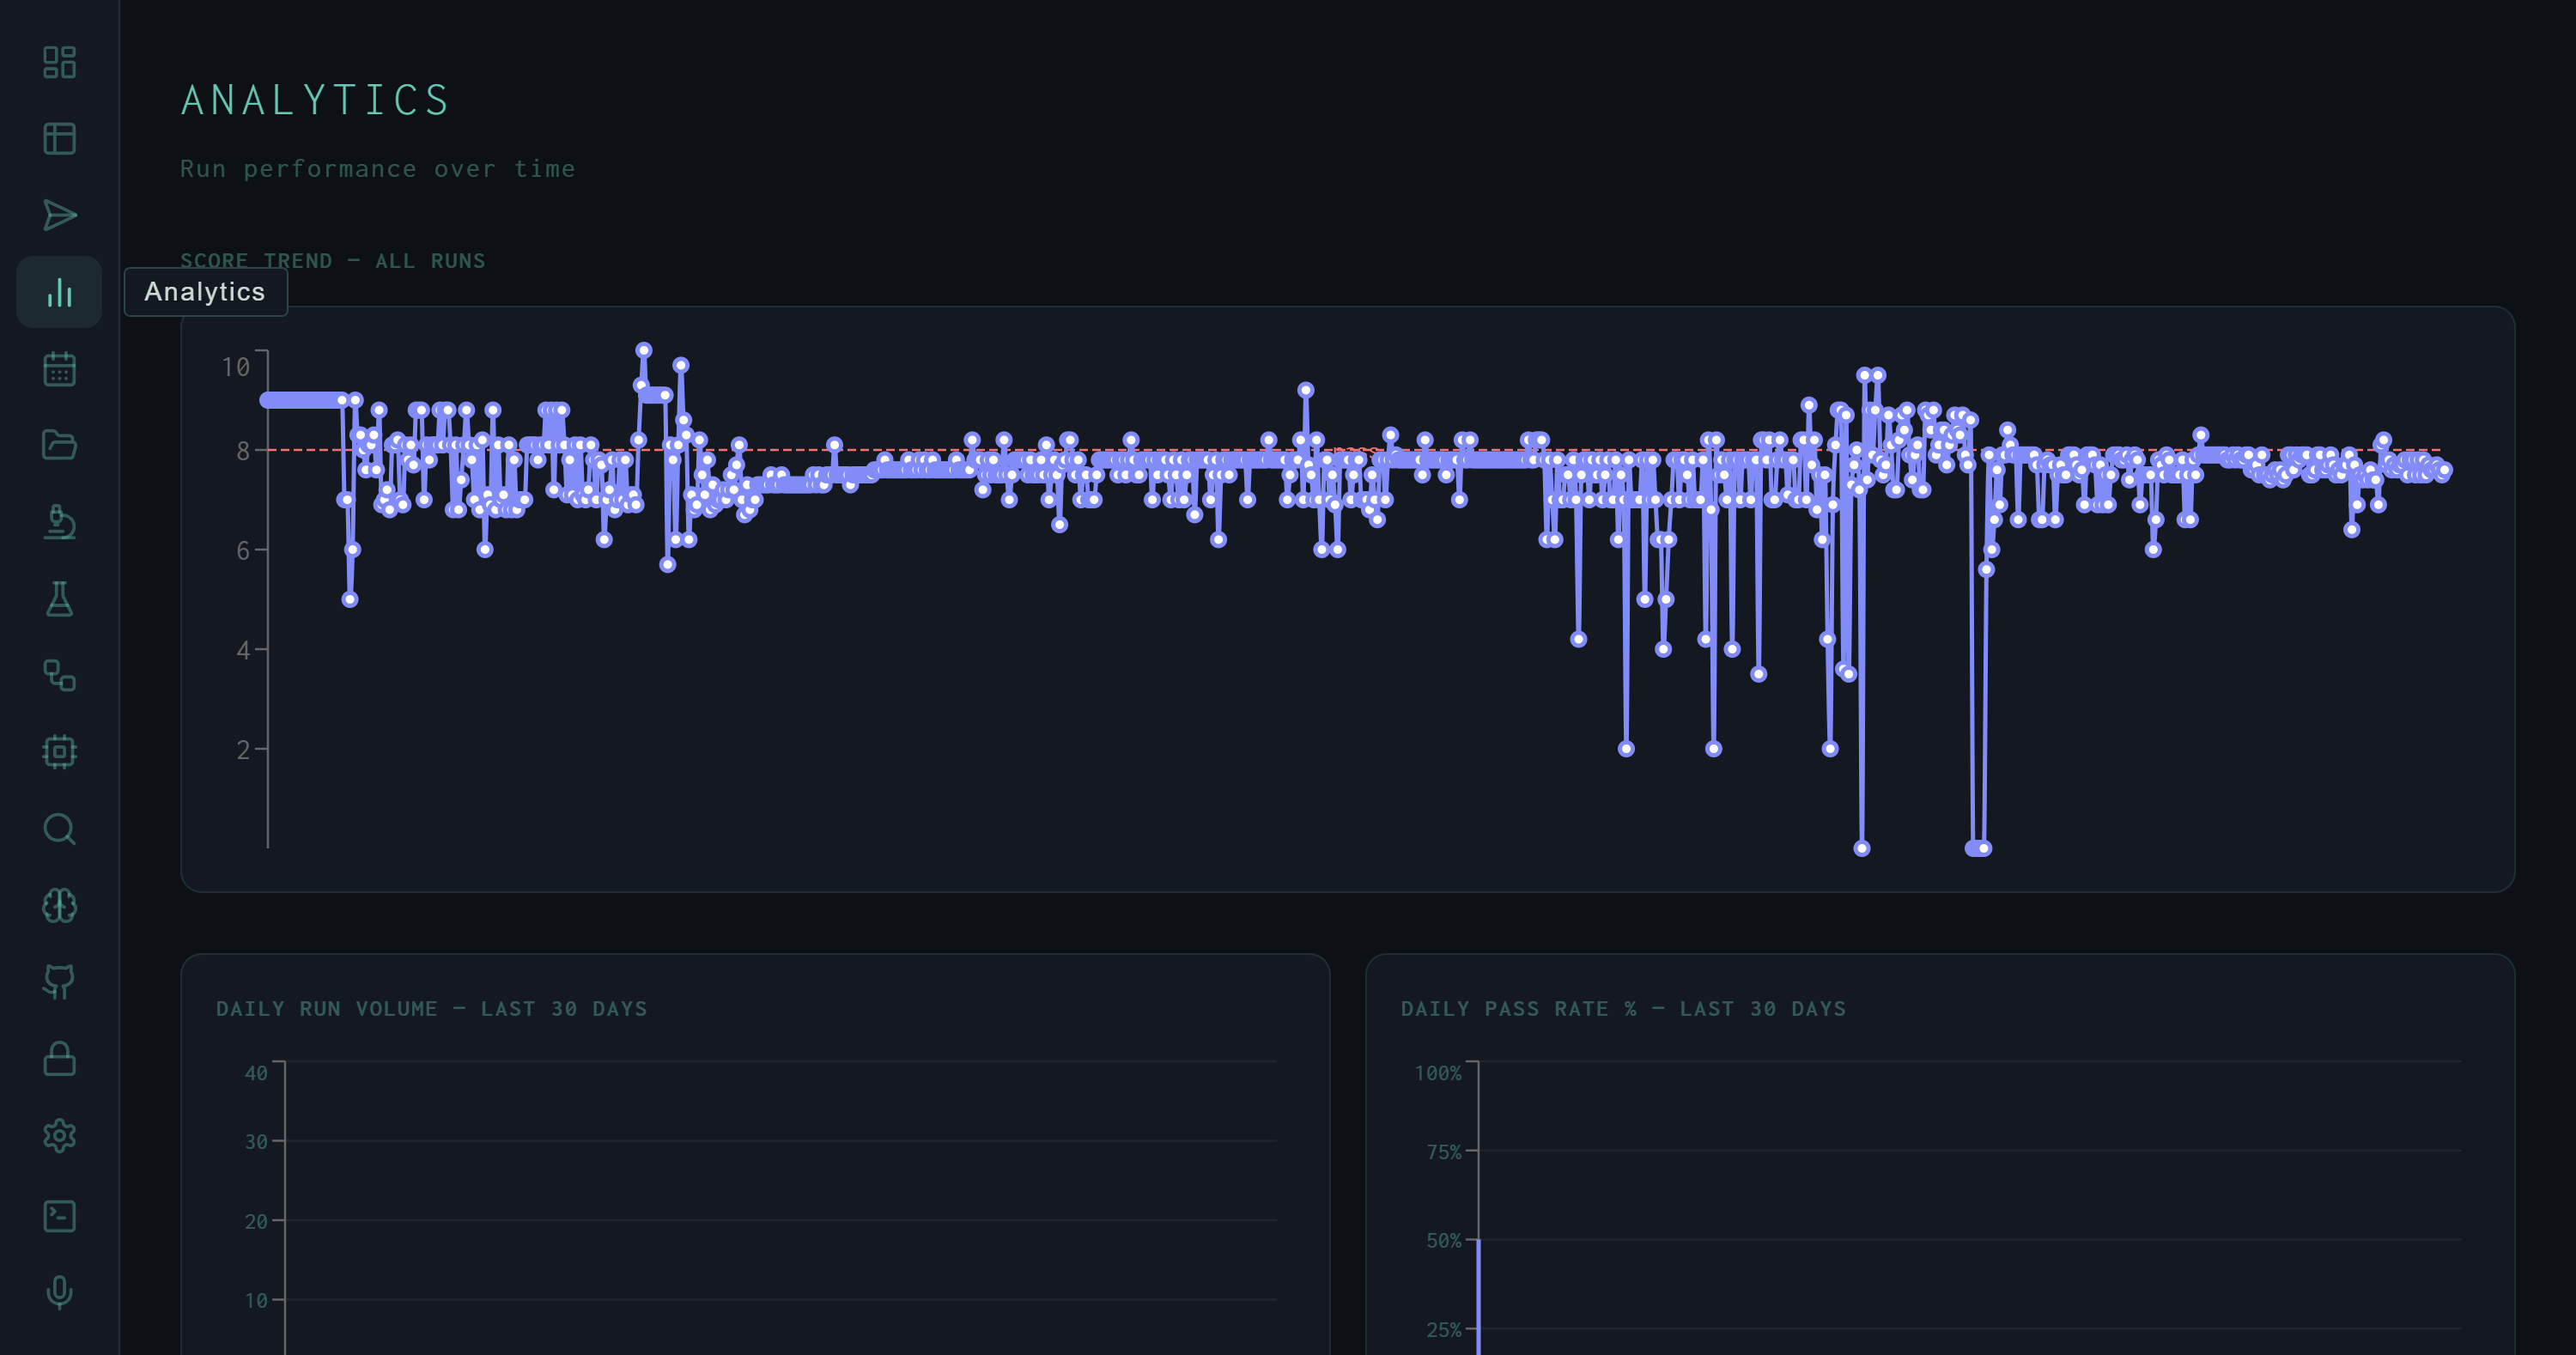Screen dimensions: 2576x1355
Task: Click the 50% label on pass rate axis
Action: (x=1443, y=1240)
